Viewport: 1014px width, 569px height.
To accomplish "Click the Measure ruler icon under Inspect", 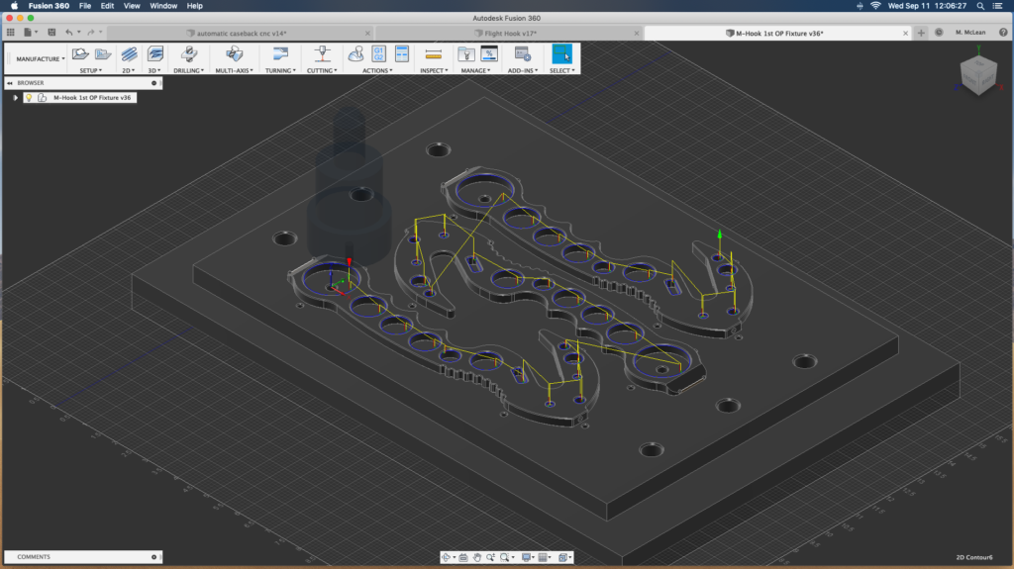I will click(x=432, y=54).
